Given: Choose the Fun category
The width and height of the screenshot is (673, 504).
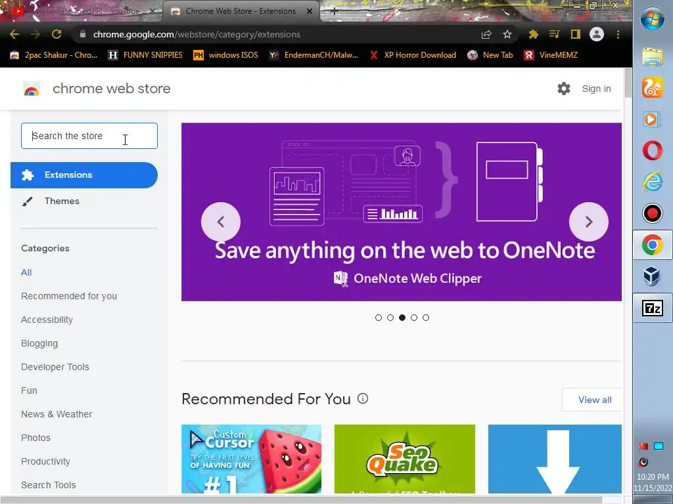Looking at the screenshot, I should tap(29, 390).
